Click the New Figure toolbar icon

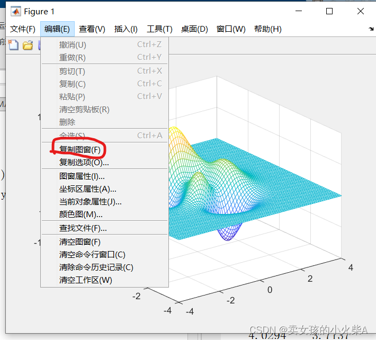[13, 45]
